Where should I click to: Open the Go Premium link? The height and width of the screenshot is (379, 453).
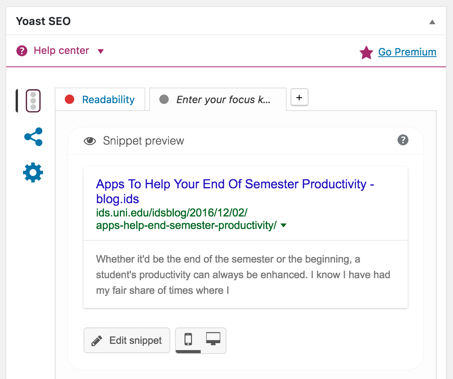point(407,52)
